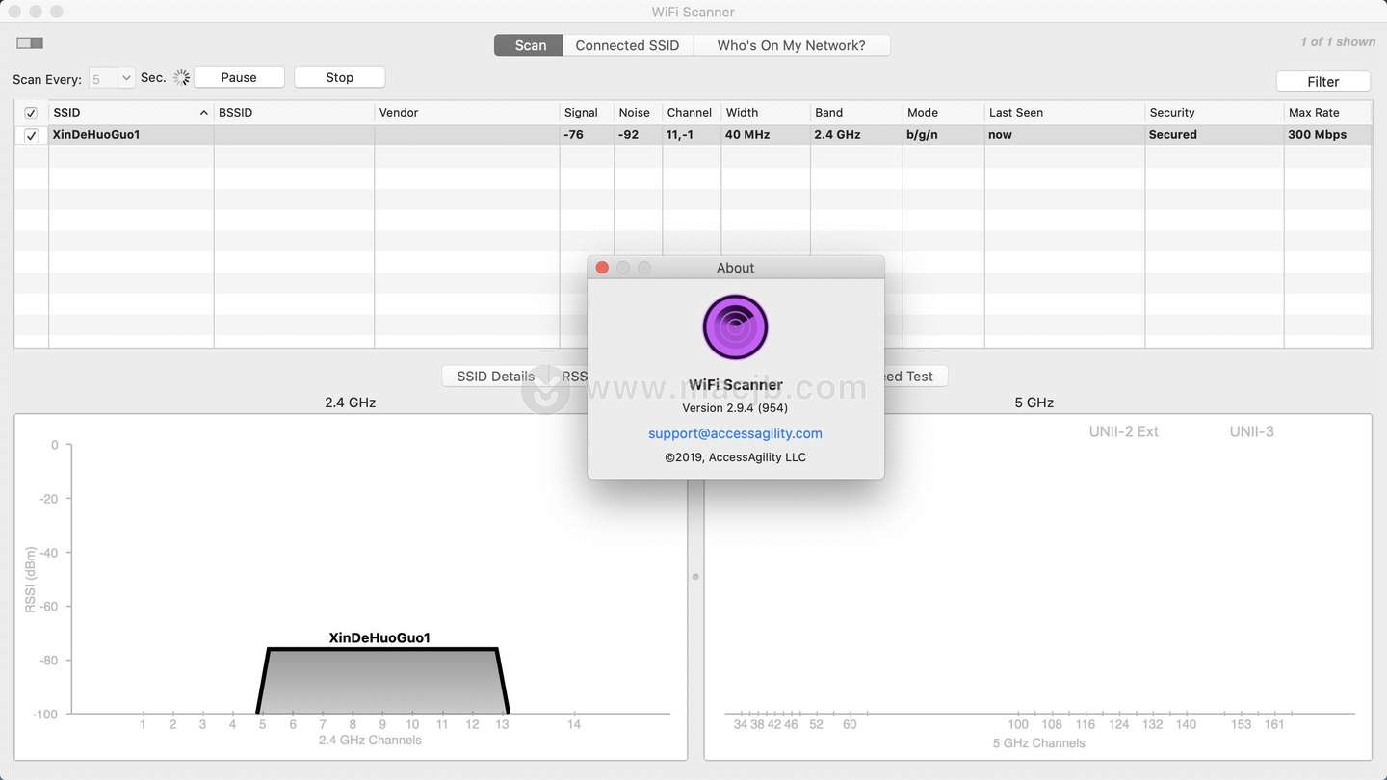Click the UNII-3 band label
Viewport: 1387px width, 780px height.
coord(1251,431)
